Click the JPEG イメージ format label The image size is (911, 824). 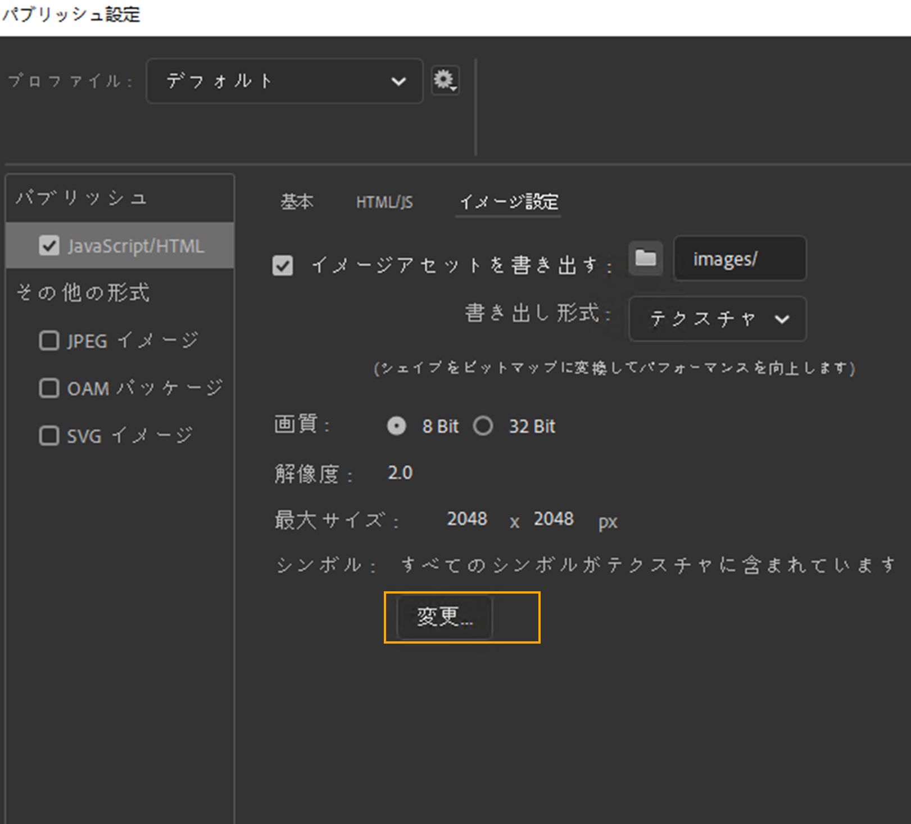tap(133, 341)
